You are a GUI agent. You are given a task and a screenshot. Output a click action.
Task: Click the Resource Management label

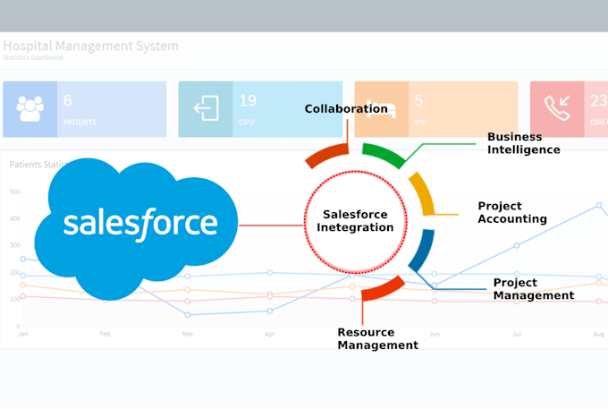tap(377, 339)
